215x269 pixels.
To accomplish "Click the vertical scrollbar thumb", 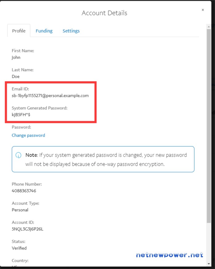I will click(209, 126).
